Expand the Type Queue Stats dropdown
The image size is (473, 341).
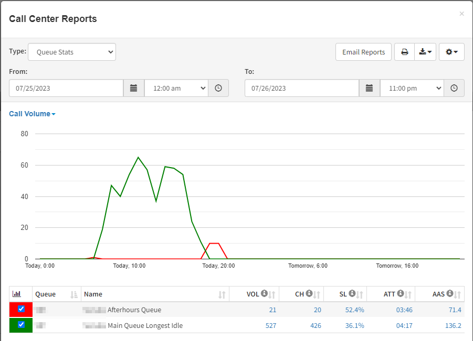coord(72,52)
